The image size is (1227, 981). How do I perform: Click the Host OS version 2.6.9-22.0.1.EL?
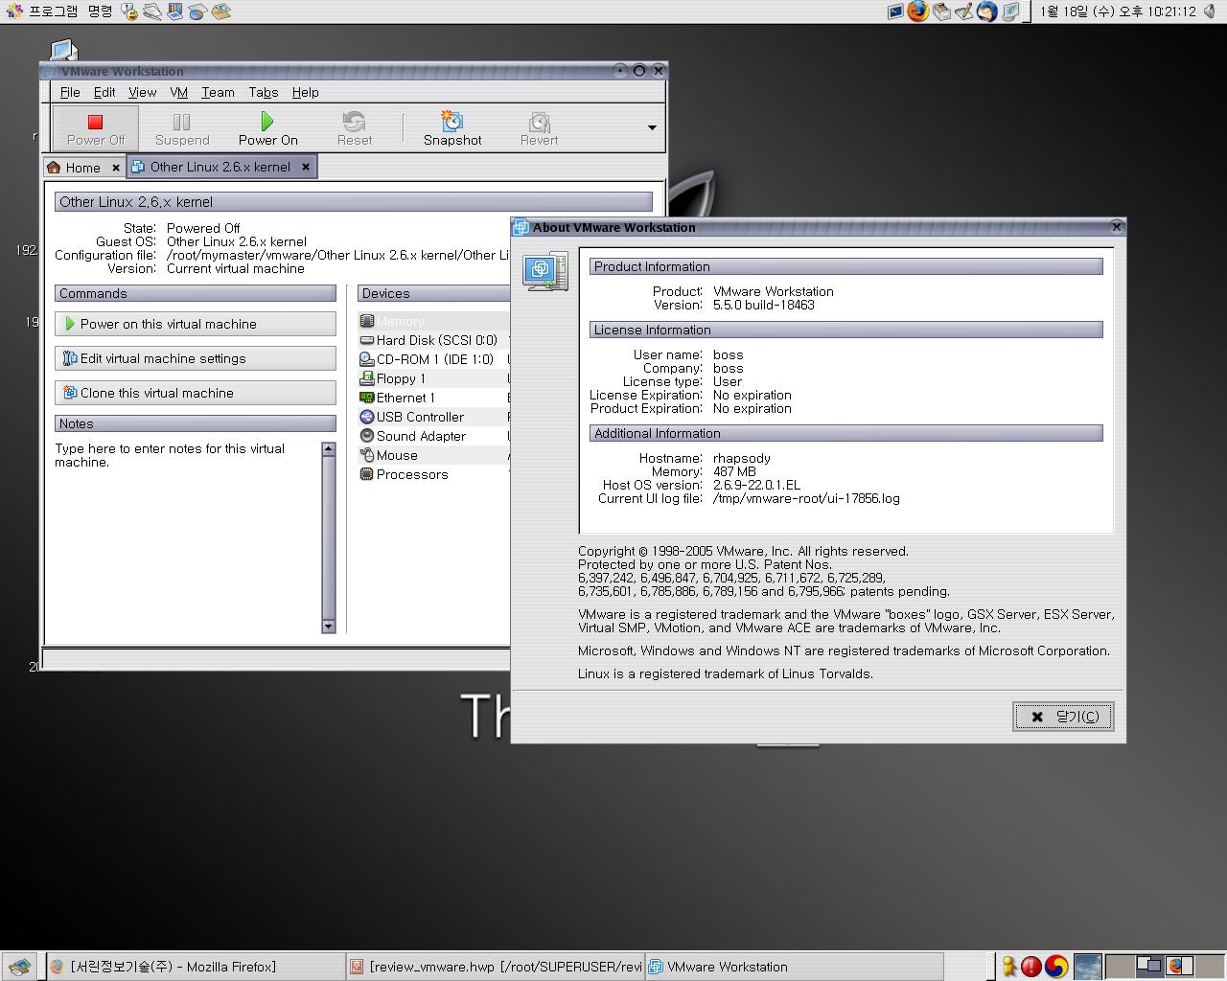pyautogui.click(x=756, y=485)
